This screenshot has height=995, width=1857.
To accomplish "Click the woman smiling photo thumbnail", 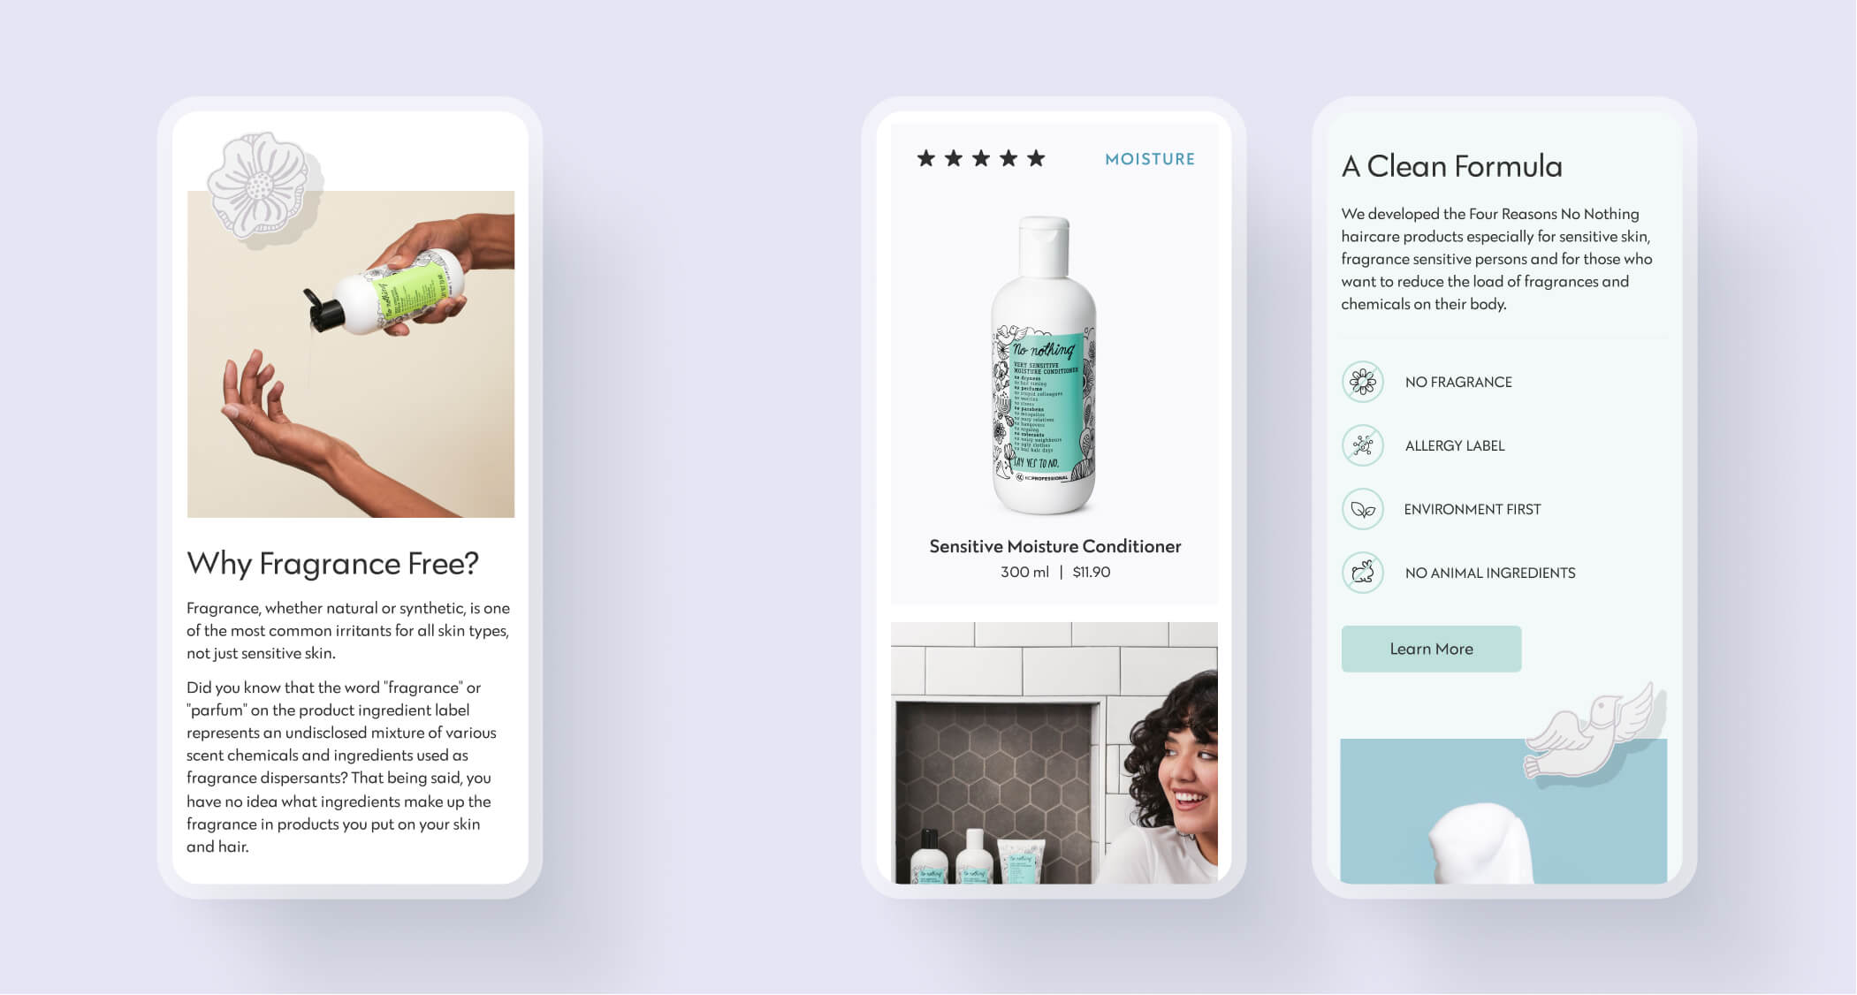I will (1050, 755).
